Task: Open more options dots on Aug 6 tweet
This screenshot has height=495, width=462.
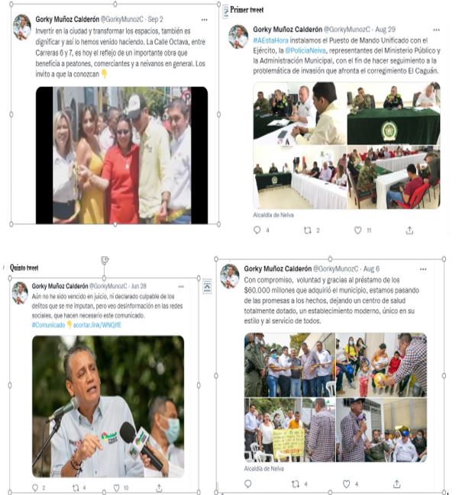Action: point(423,269)
